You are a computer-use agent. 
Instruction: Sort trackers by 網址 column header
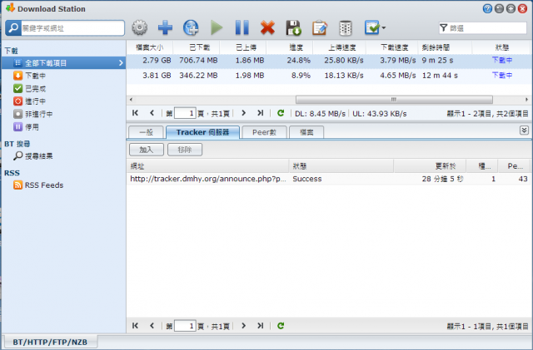click(x=208, y=166)
